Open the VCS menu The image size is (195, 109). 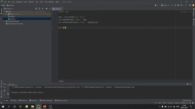tap(46, 2)
